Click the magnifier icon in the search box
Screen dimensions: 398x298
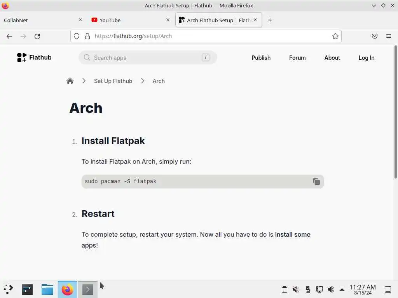click(87, 57)
